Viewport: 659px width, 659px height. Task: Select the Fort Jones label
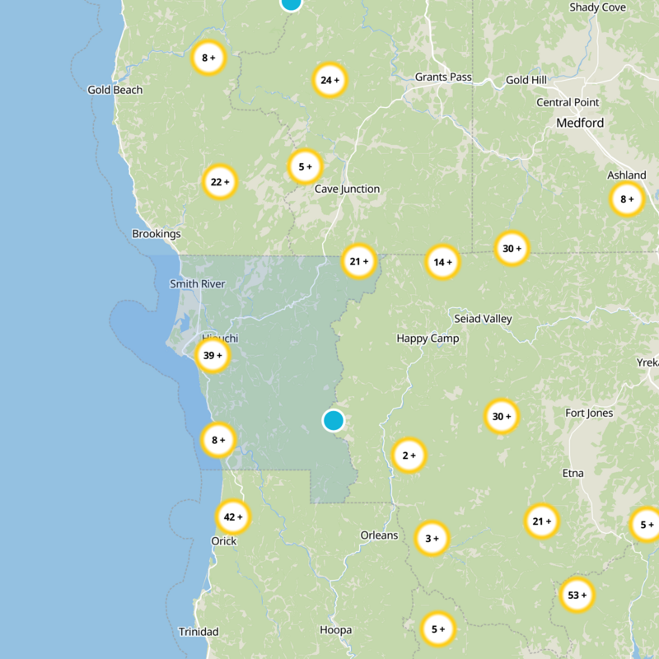pos(589,414)
